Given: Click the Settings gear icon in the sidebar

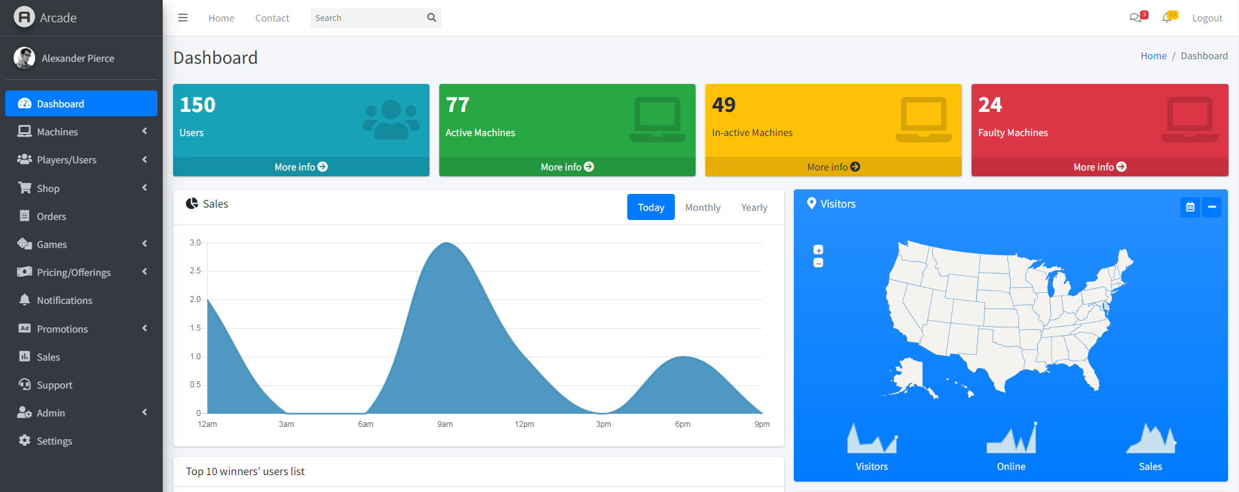Looking at the screenshot, I should [x=25, y=441].
